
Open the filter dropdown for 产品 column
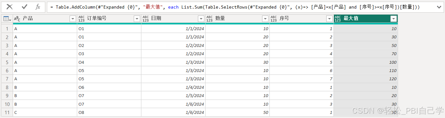(x=73, y=19)
